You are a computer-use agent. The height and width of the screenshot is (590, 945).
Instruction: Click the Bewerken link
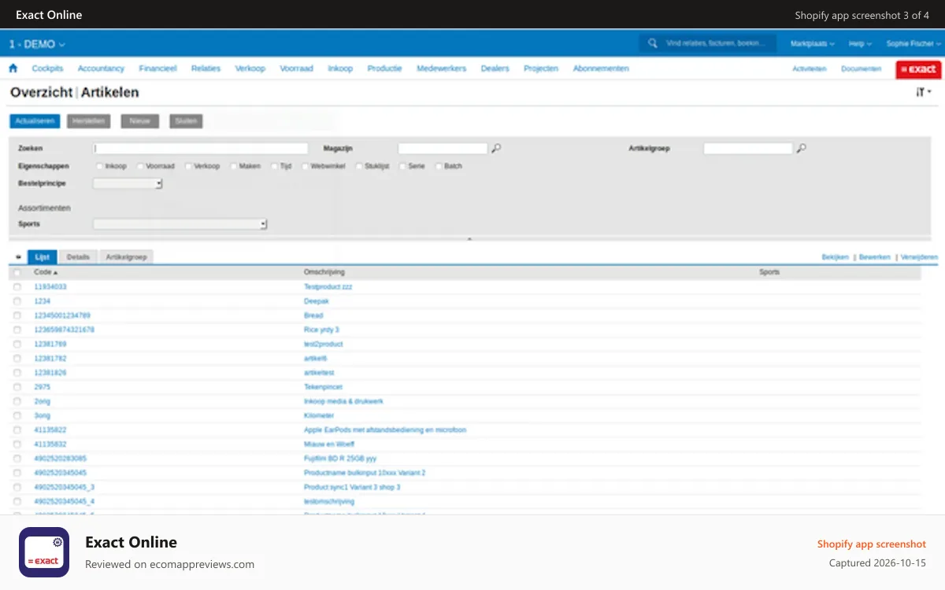coord(874,257)
